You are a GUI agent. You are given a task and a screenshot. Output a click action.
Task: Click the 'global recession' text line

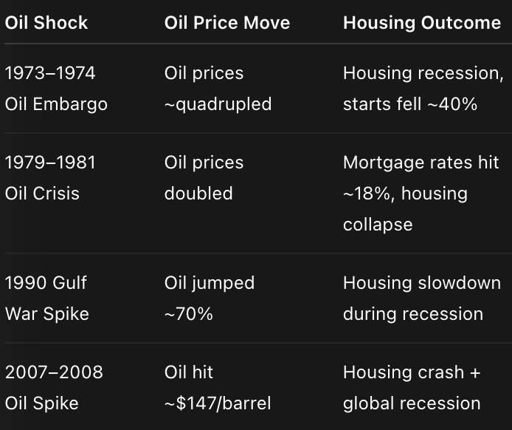pos(412,403)
